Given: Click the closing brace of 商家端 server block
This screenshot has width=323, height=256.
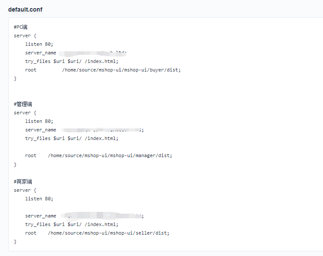Looking at the screenshot, I should [15, 241].
